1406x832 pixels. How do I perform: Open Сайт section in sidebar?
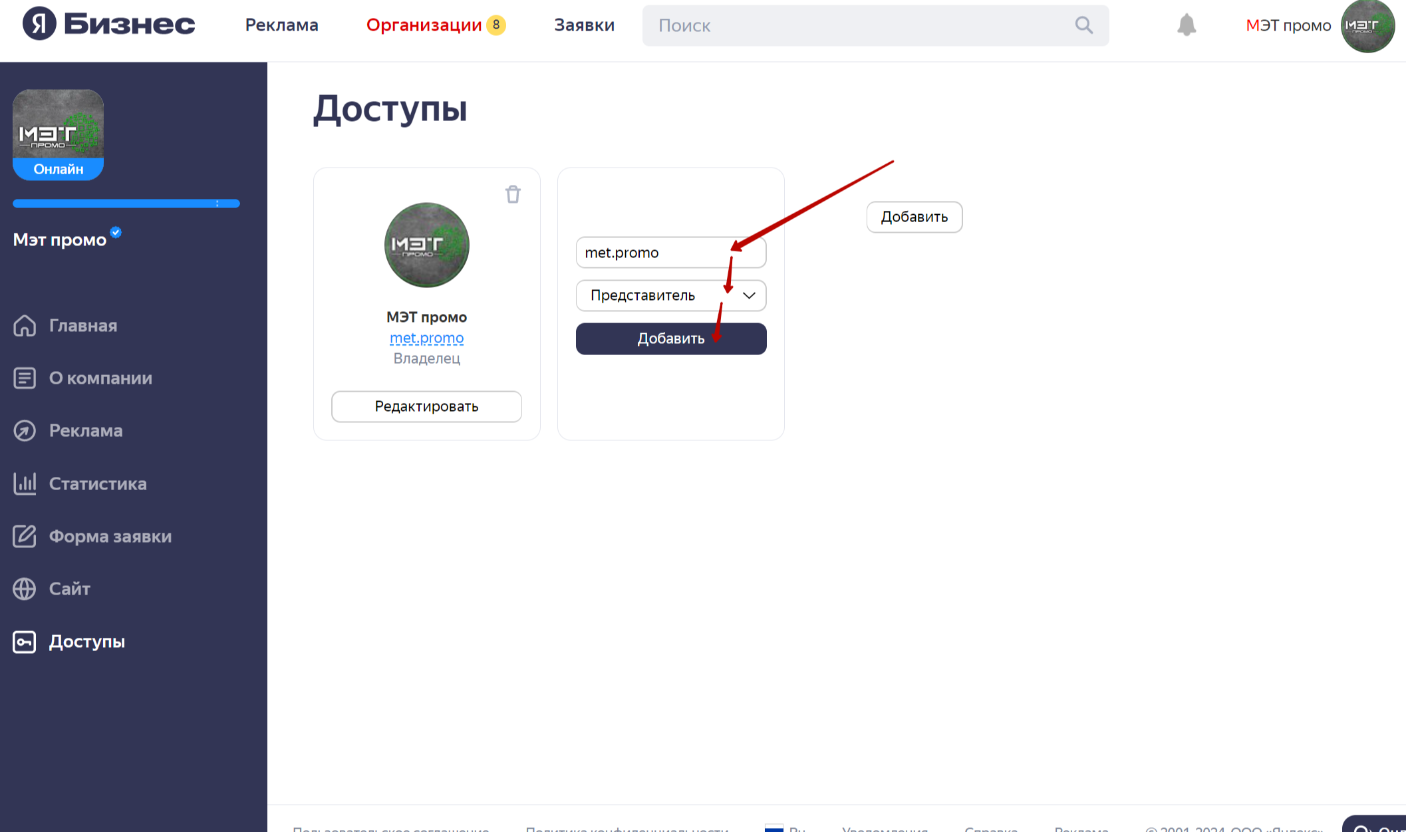click(70, 589)
